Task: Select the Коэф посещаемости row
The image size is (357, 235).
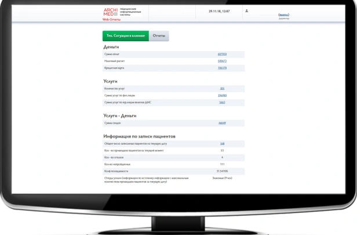Action: click(x=173, y=171)
